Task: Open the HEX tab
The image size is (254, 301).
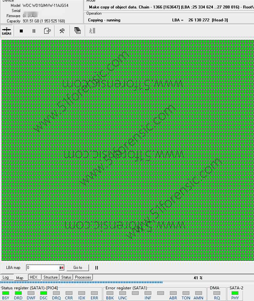Action: [34, 277]
